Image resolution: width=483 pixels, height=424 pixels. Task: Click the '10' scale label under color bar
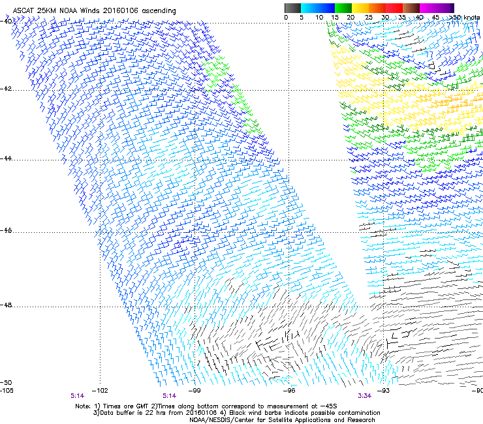coord(319,18)
